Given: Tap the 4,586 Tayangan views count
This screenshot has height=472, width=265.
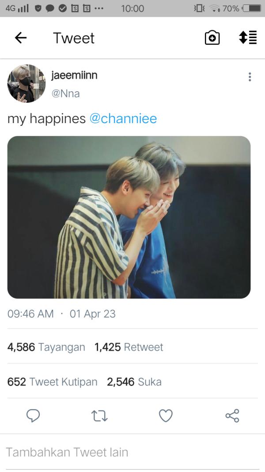Looking at the screenshot, I should [46, 347].
